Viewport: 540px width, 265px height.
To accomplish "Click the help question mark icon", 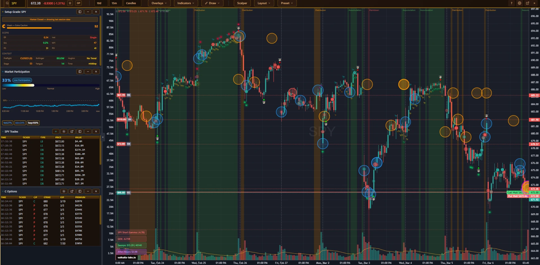I will 511,3.
